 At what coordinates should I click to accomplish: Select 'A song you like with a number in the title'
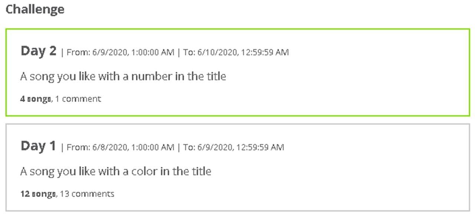(x=123, y=76)
